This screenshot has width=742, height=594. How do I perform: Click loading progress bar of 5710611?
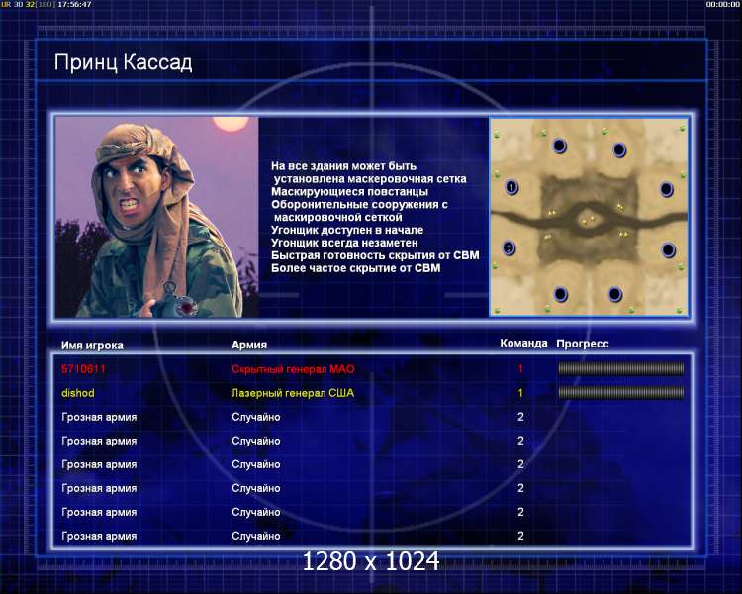coord(621,368)
